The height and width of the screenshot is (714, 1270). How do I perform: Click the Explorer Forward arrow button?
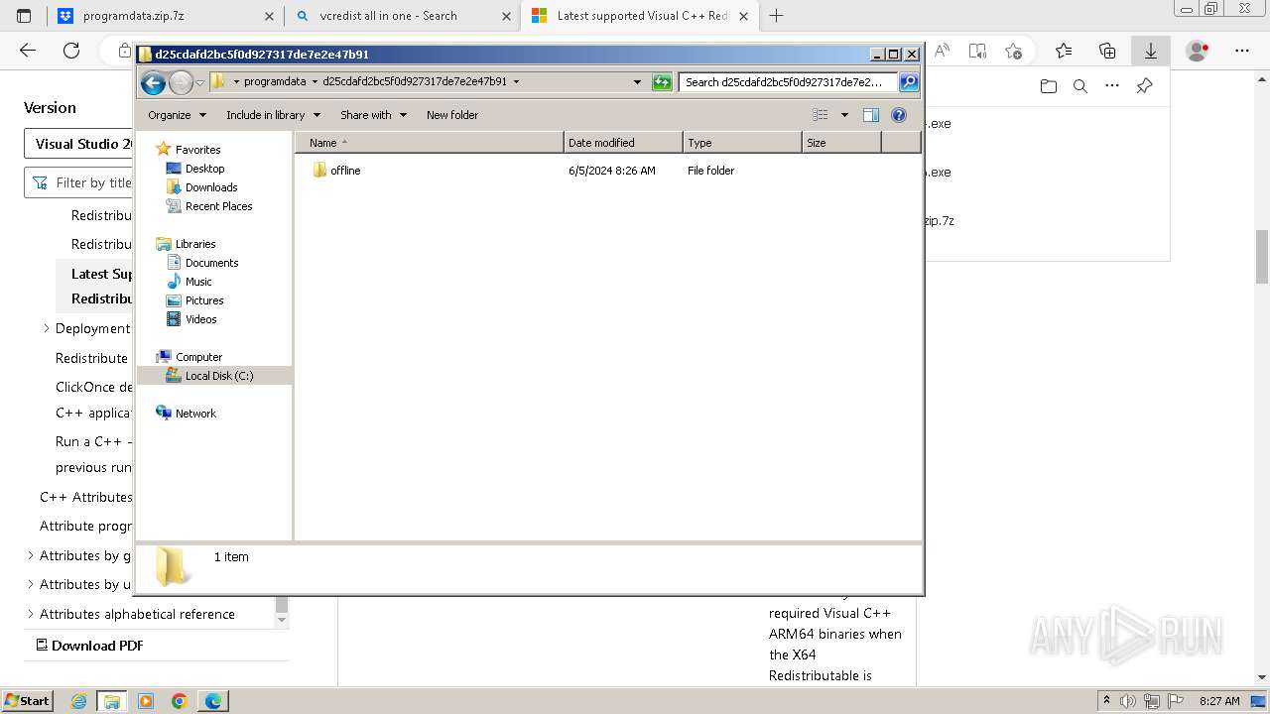coord(181,82)
